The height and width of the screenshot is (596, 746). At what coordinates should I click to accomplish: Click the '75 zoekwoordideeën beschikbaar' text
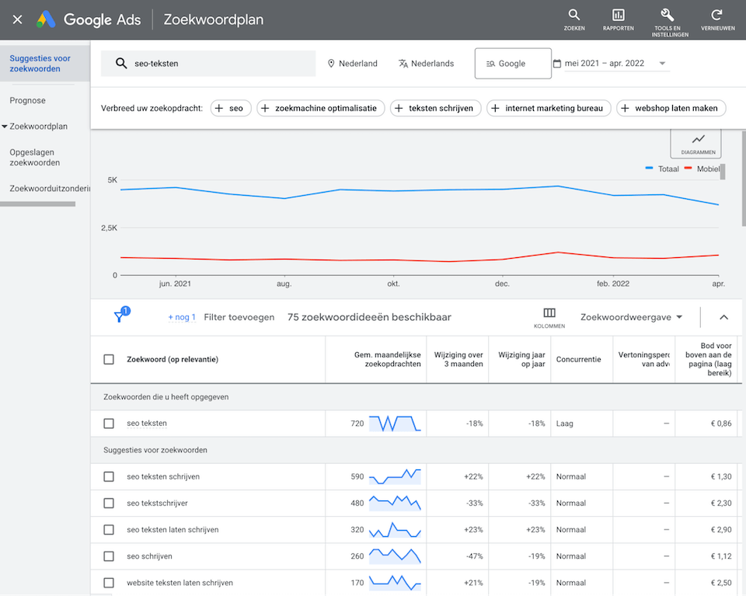[369, 317]
